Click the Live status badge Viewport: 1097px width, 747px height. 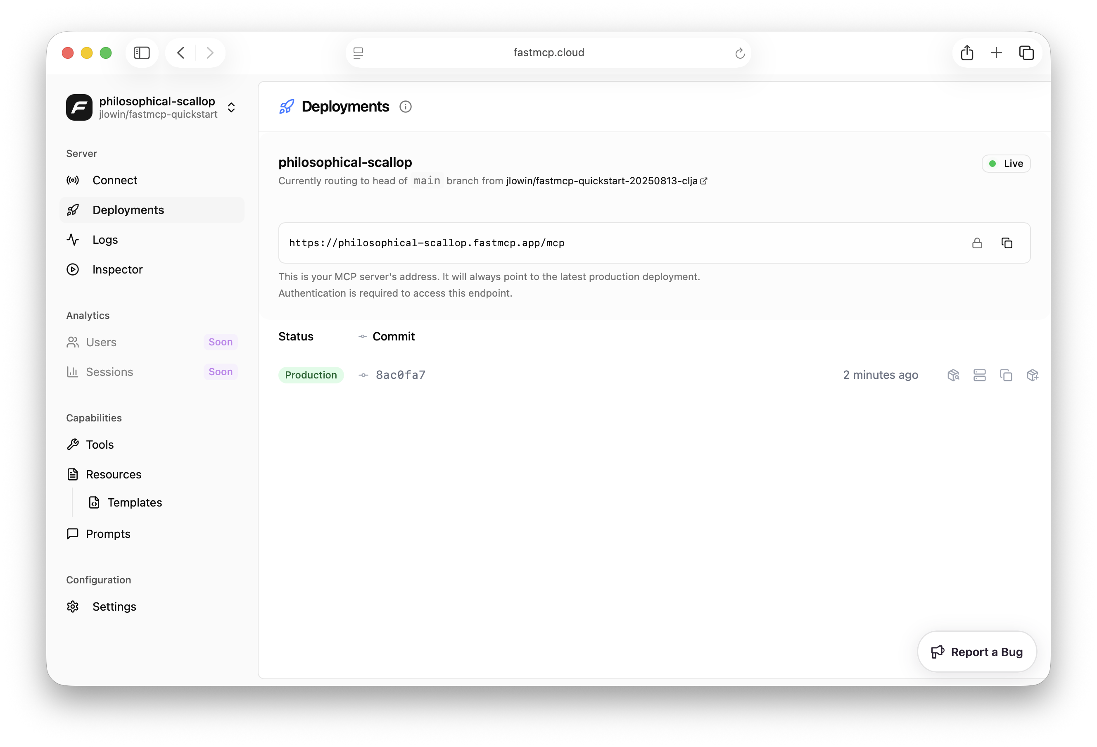tap(1006, 163)
